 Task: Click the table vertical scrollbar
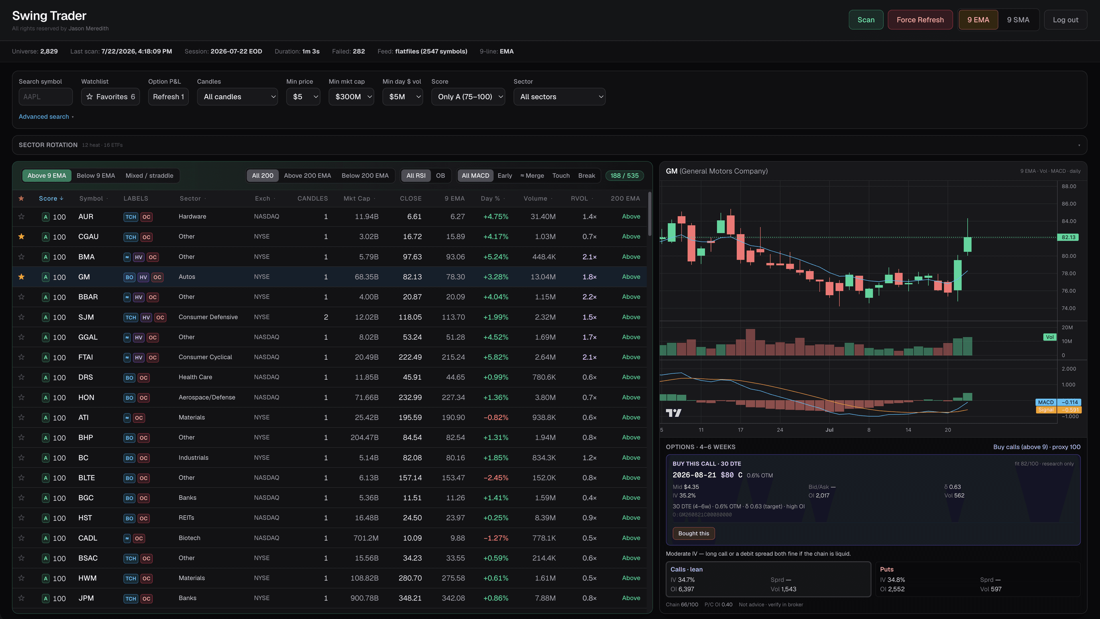[x=649, y=214]
